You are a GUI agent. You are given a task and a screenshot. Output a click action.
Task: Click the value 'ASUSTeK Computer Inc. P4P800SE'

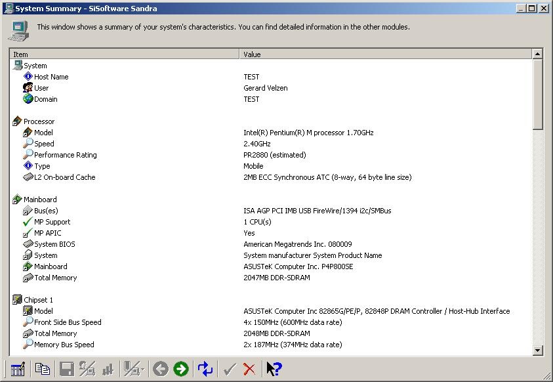point(298,266)
